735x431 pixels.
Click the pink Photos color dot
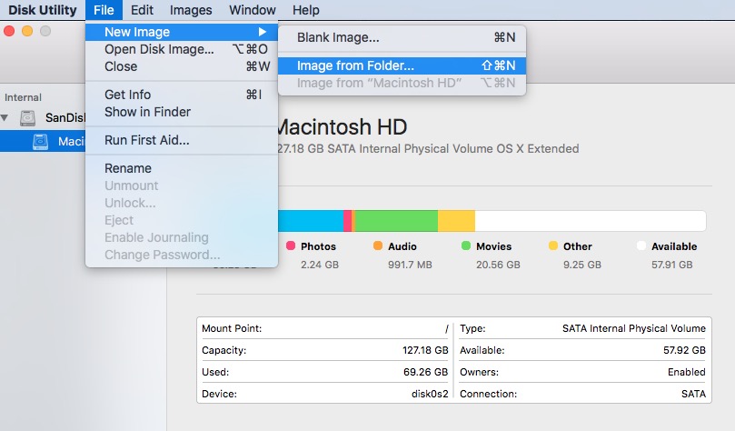coord(291,246)
